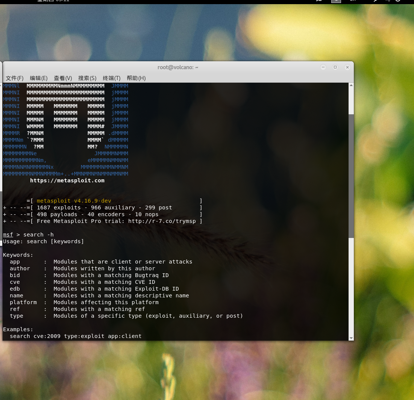Click the terminal vertical scrollbar thumb
414x400 pixels.
coord(351,176)
